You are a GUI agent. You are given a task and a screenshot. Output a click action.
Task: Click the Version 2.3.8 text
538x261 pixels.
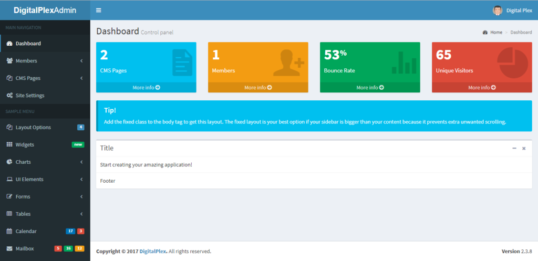pos(517,252)
